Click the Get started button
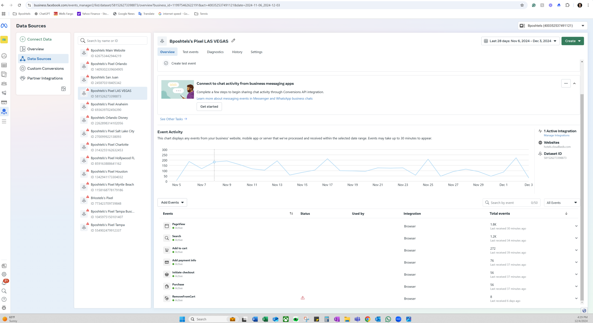Image resolution: width=593 pixels, height=323 pixels. point(209,106)
